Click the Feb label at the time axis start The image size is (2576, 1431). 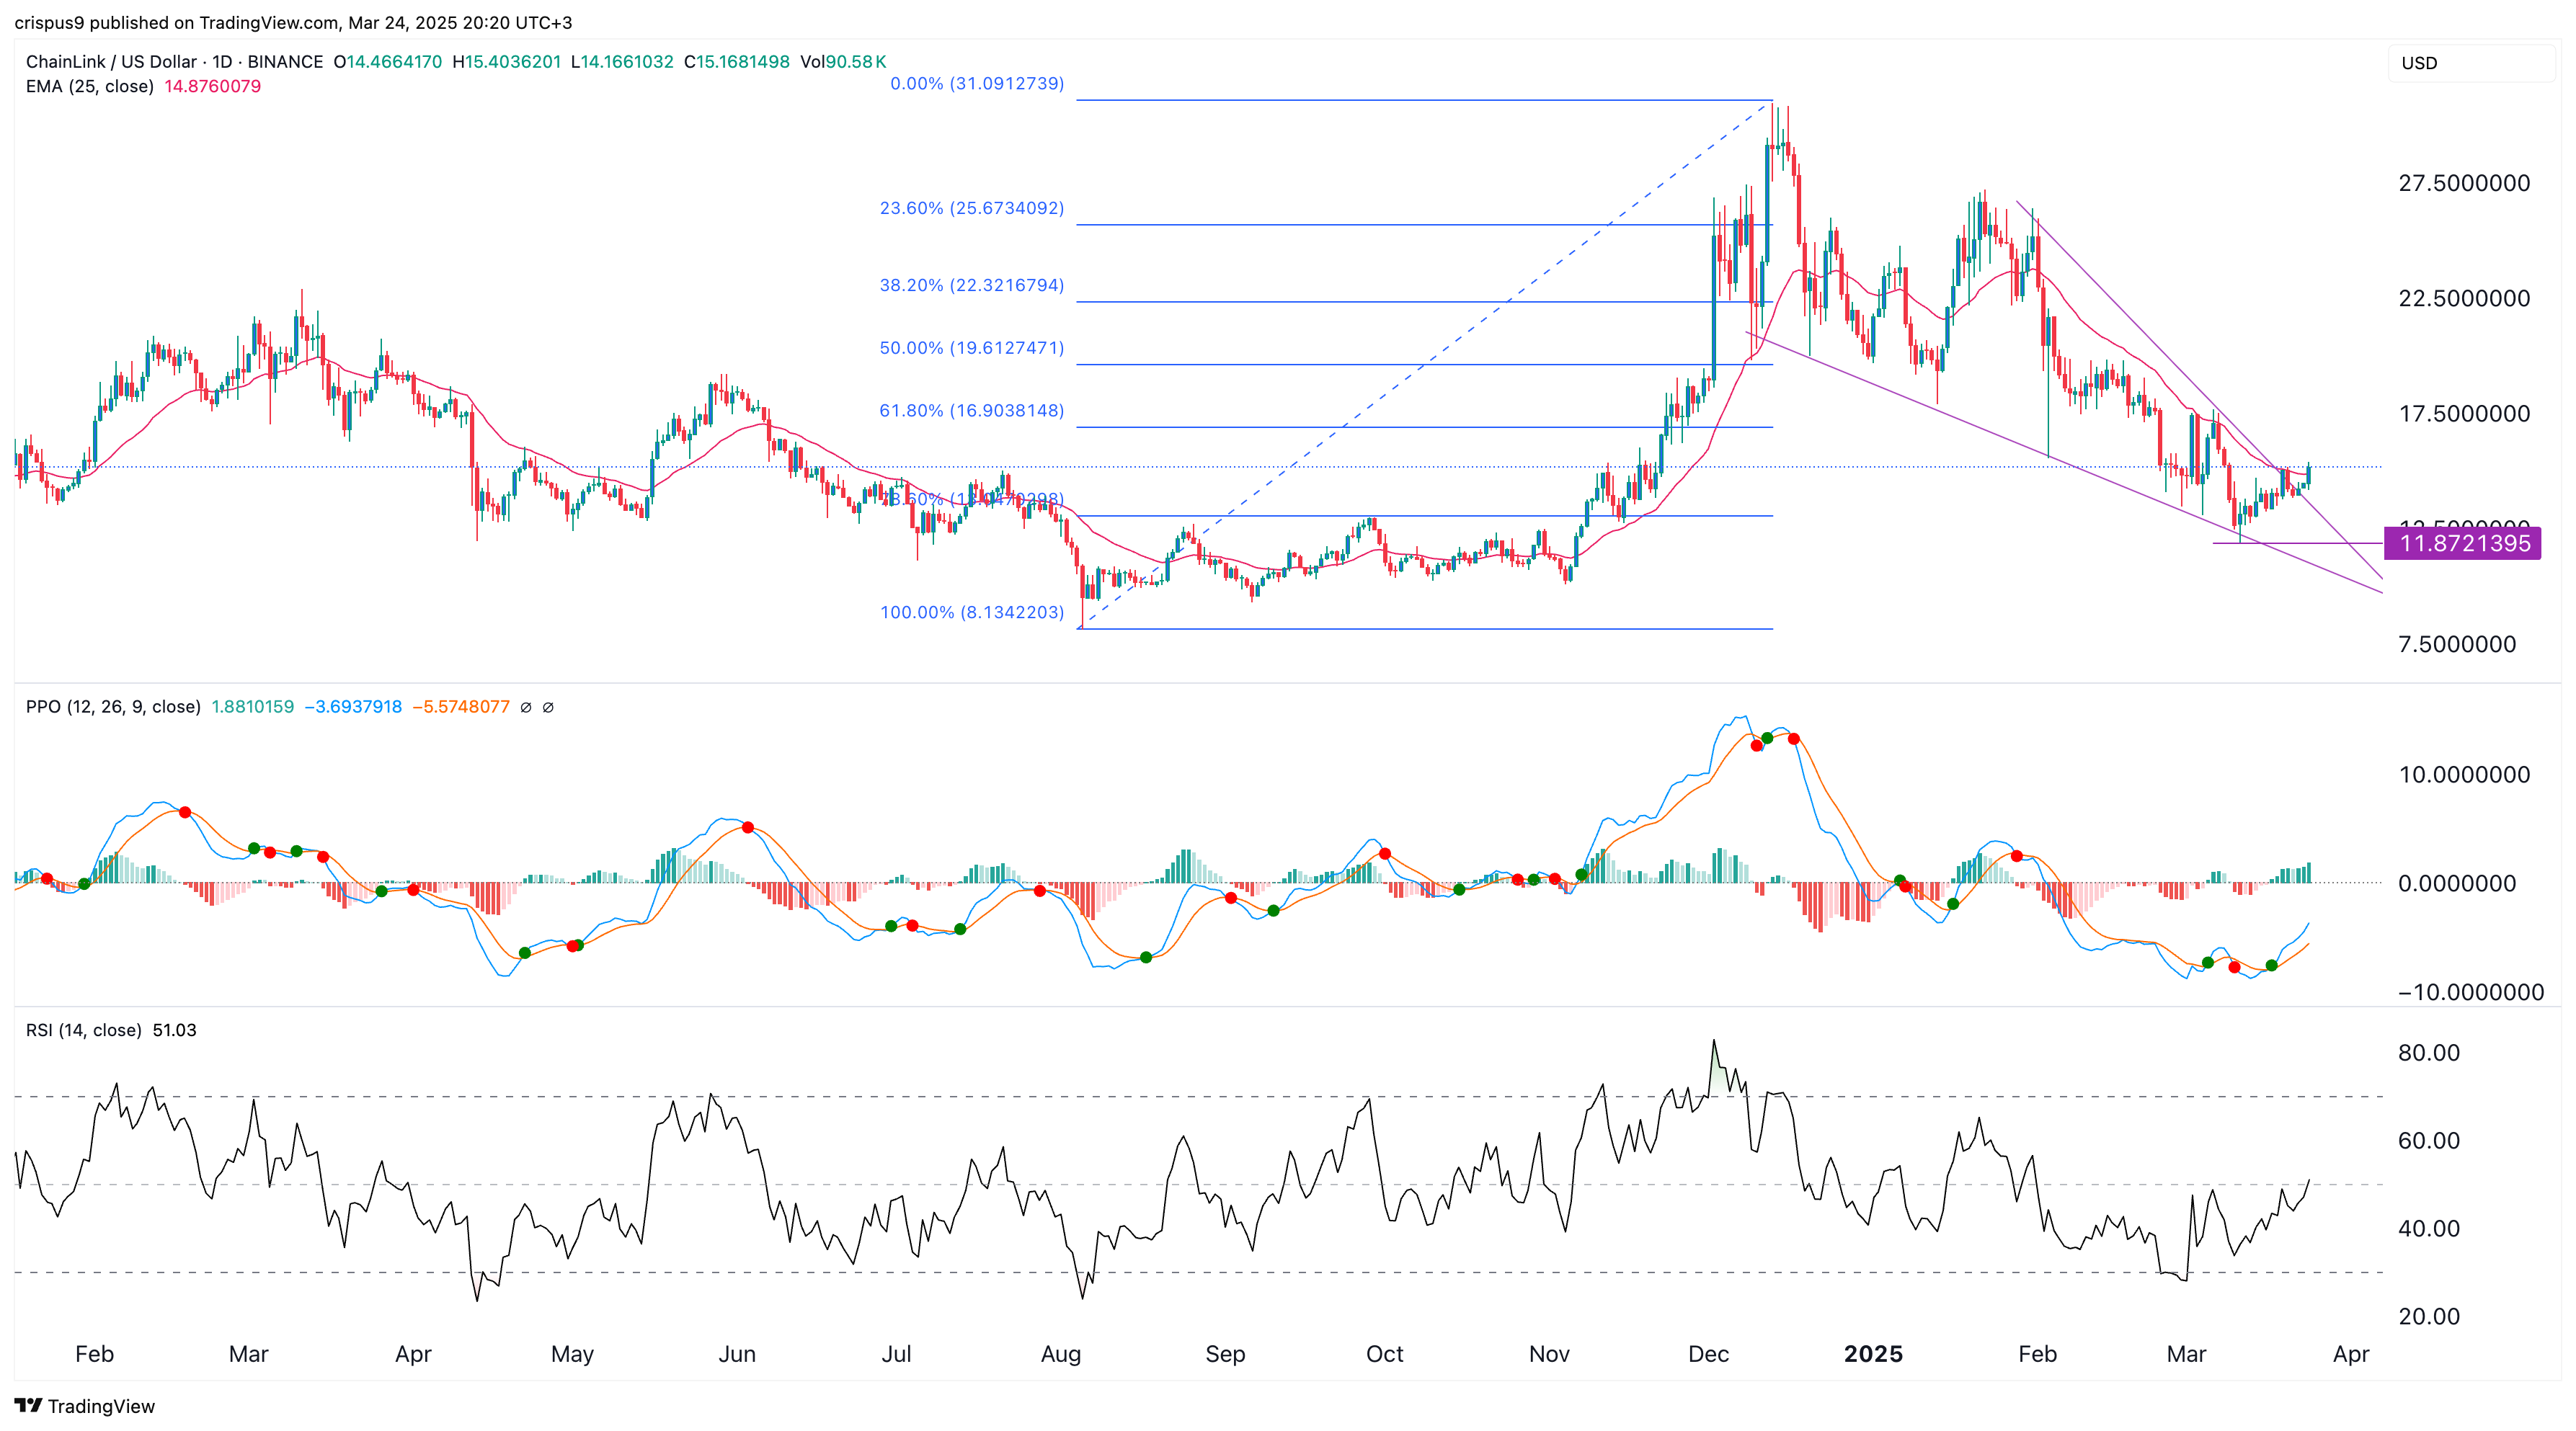point(94,1354)
